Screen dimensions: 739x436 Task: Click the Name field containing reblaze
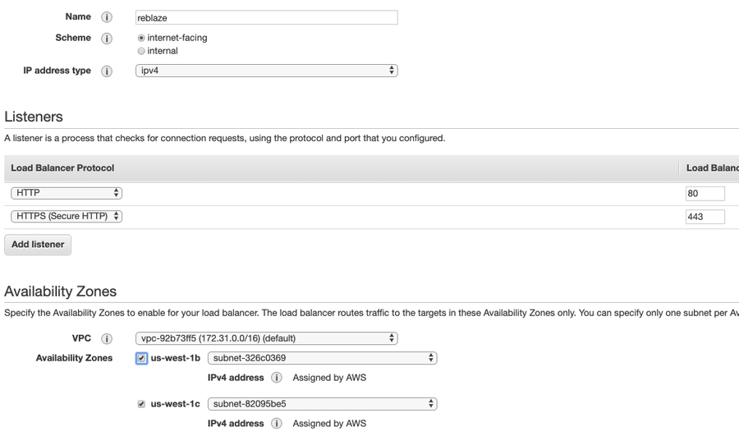pos(266,17)
